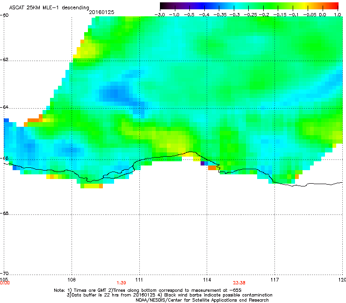Click the colorbar label -0.4
The height and width of the screenshot is (303, 346).
204,15
